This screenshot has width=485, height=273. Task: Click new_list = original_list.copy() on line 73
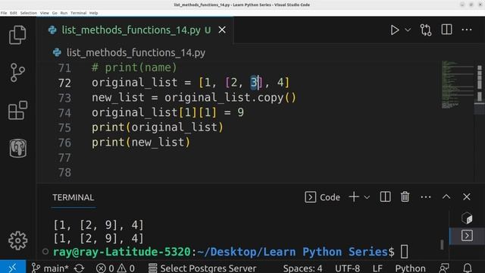click(x=194, y=98)
